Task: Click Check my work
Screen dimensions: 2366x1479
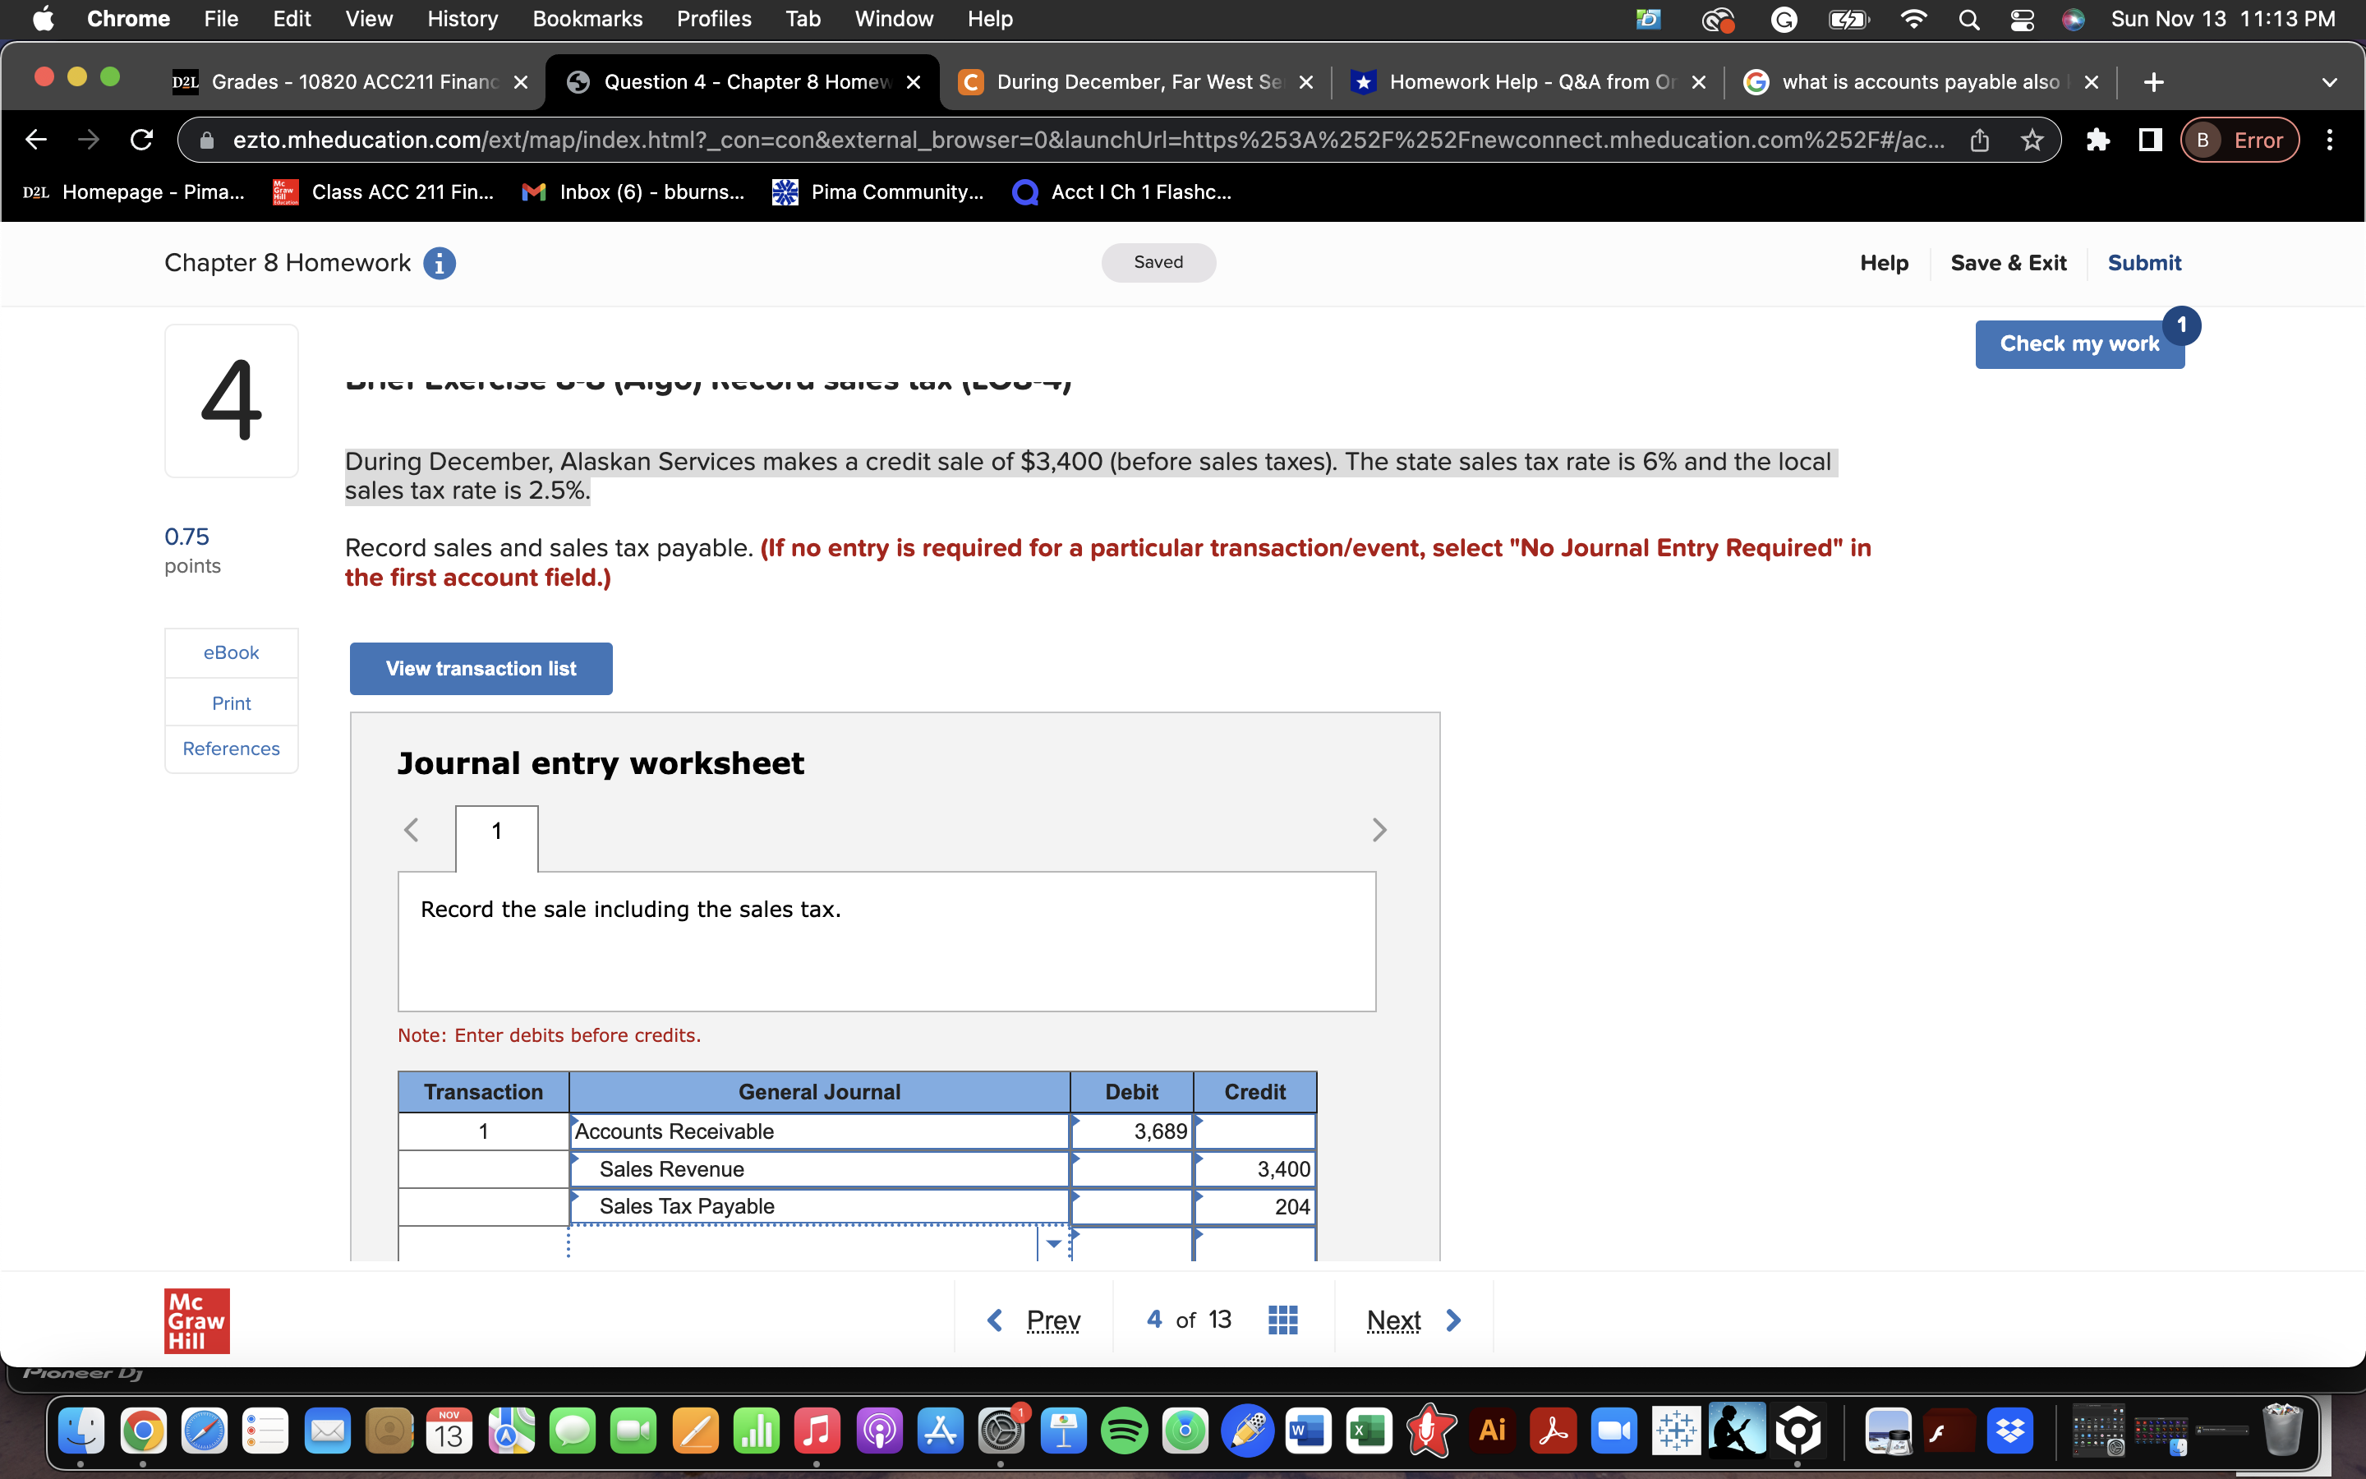Action: tap(2079, 343)
